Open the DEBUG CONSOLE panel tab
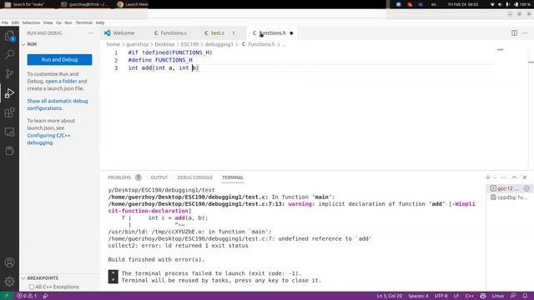The width and height of the screenshot is (534, 300). click(194, 177)
